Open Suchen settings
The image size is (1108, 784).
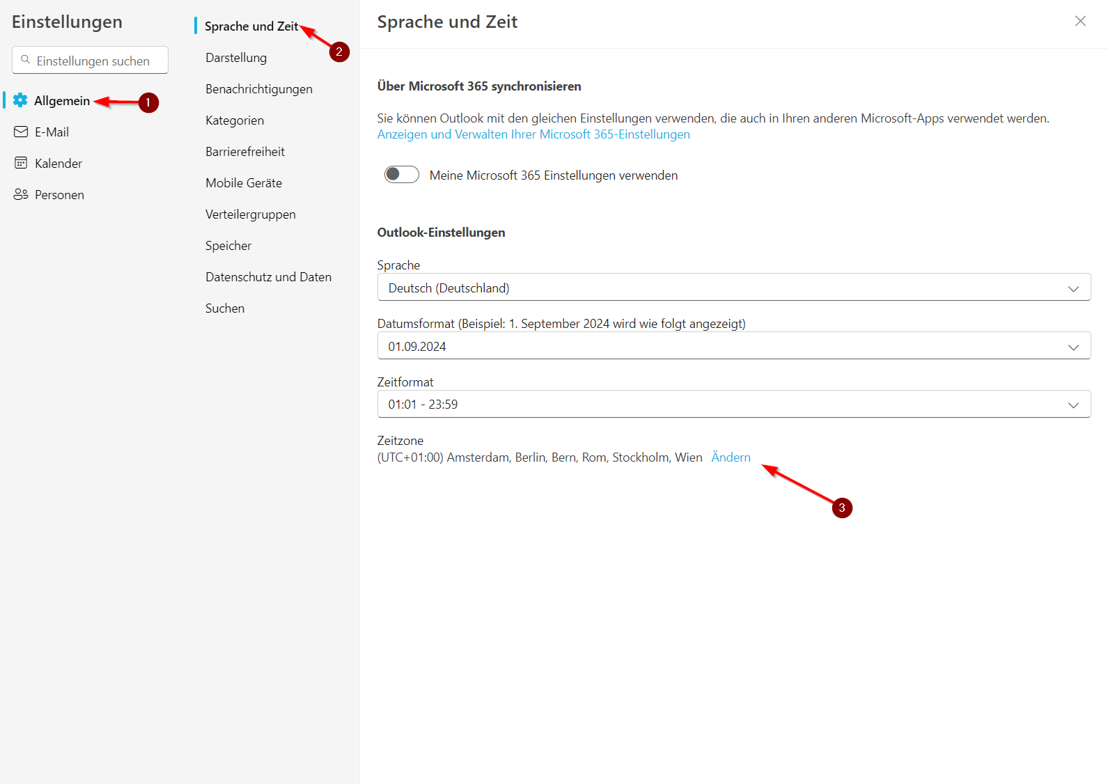(225, 308)
